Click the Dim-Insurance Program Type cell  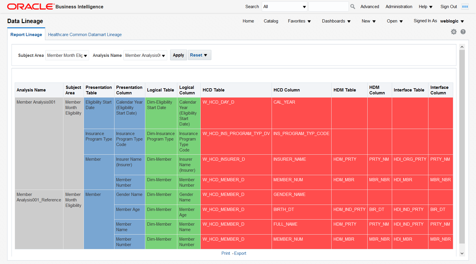[x=161, y=142]
